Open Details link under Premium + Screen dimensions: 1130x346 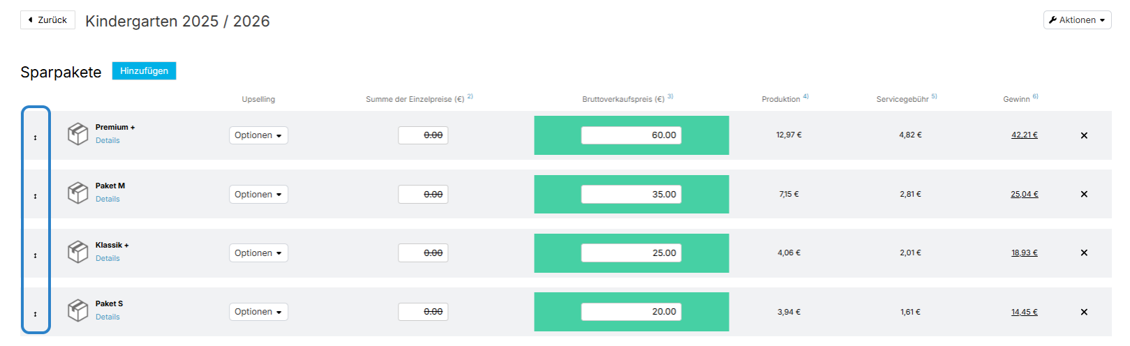coord(107,140)
